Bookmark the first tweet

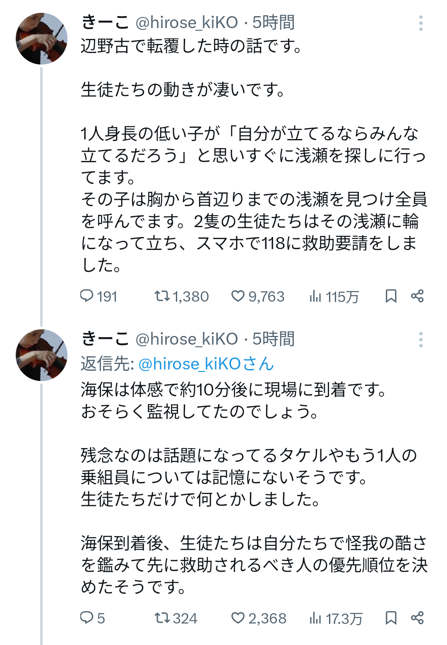click(x=391, y=296)
